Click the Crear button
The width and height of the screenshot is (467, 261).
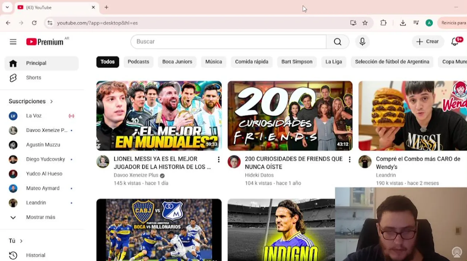coord(428,42)
